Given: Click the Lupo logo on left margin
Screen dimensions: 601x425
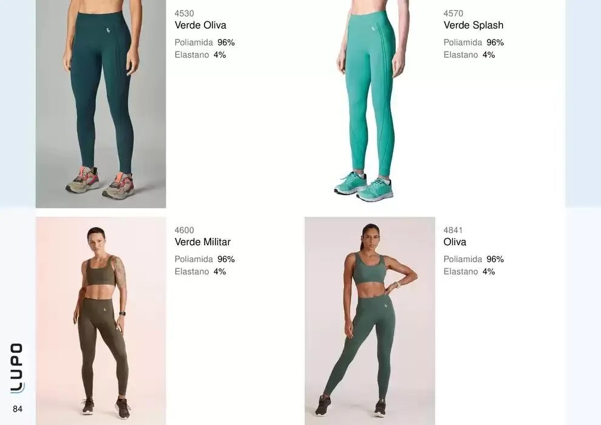Looking at the screenshot, I should click(17, 368).
